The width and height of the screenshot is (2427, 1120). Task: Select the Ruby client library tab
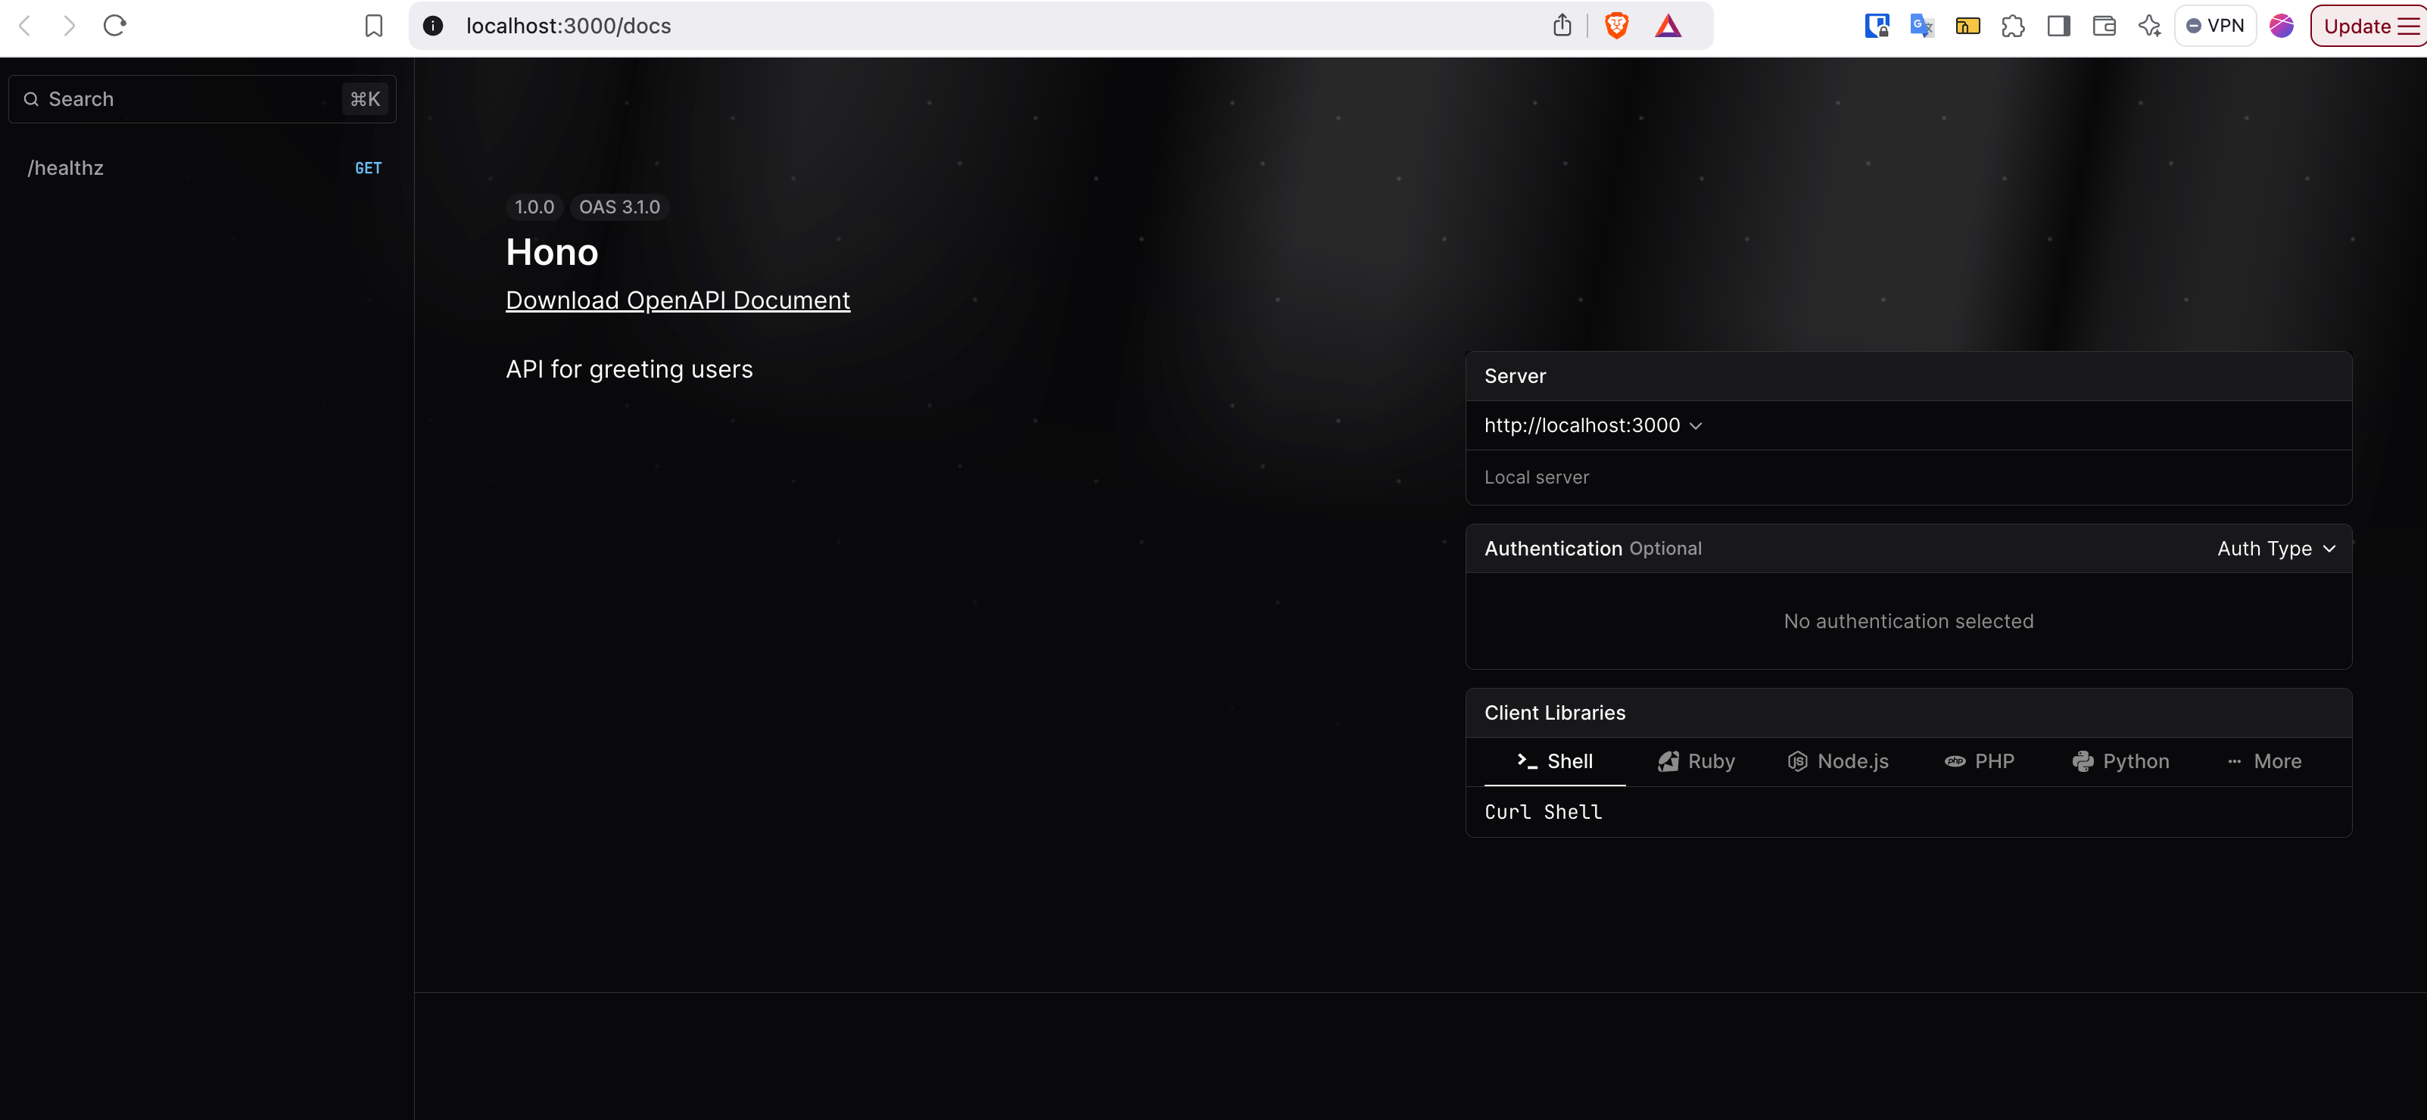pos(1696,761)
